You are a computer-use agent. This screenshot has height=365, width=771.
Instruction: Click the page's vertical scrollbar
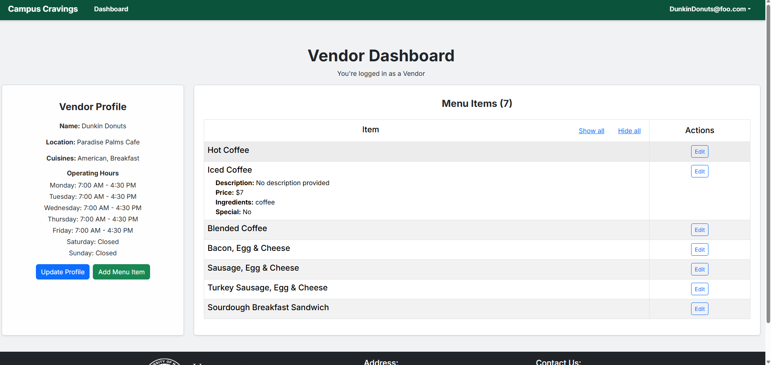tap(768, 161)
